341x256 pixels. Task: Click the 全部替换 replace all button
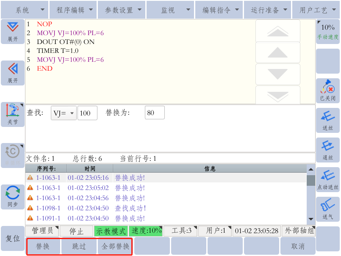(115, 246)
